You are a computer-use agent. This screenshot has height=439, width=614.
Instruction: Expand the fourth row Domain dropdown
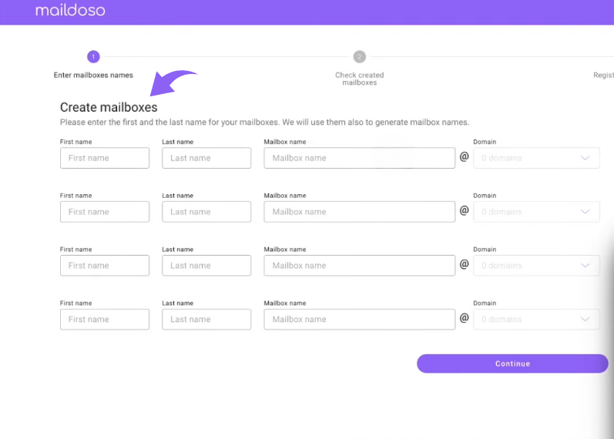(536, 320)
